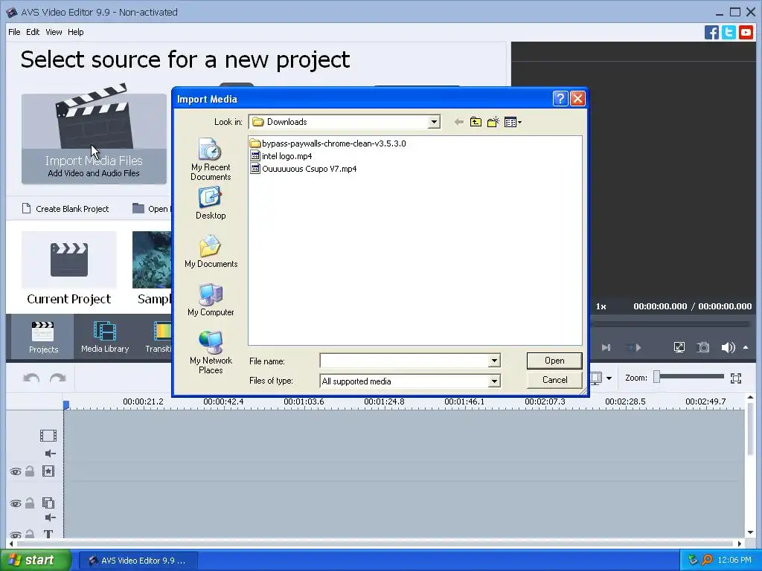
Task: Expand the storyboard view dropdown arrow
Action: [609, 378]
